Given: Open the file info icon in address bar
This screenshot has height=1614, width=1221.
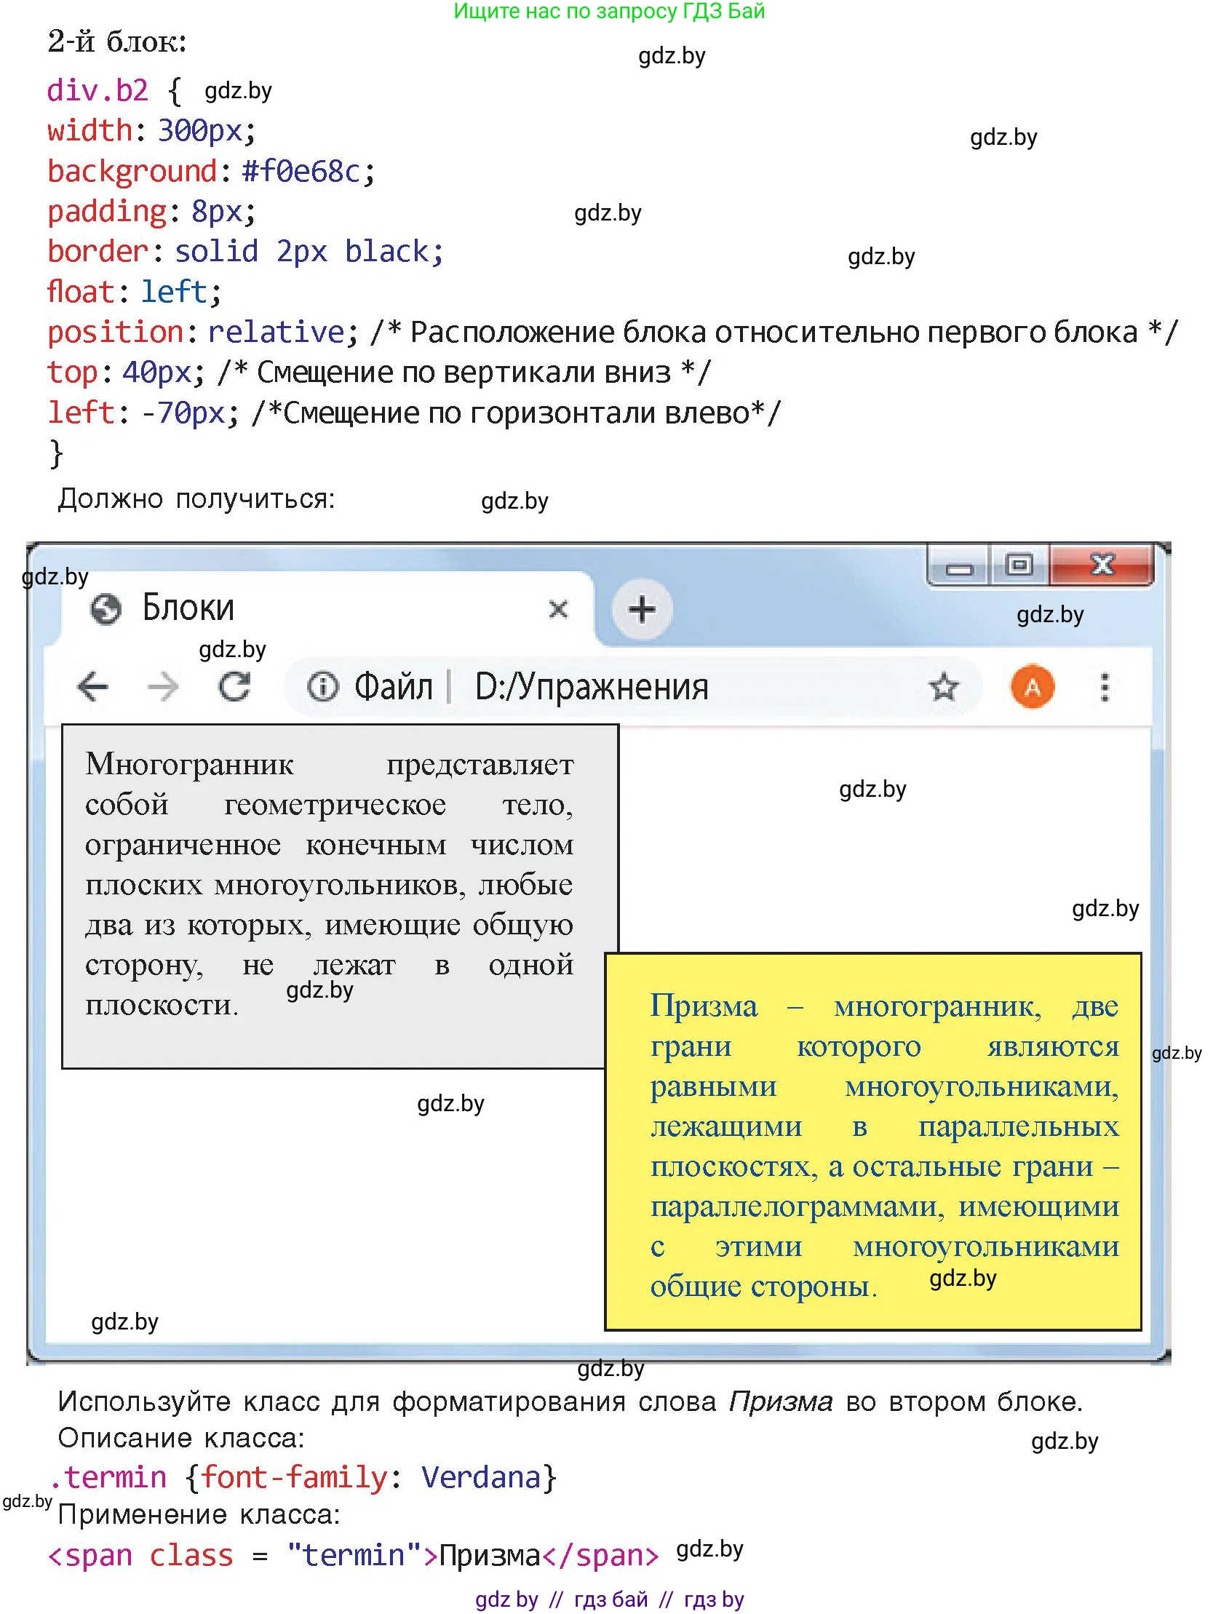Looking at the screenshot, I should click(324, 686).
